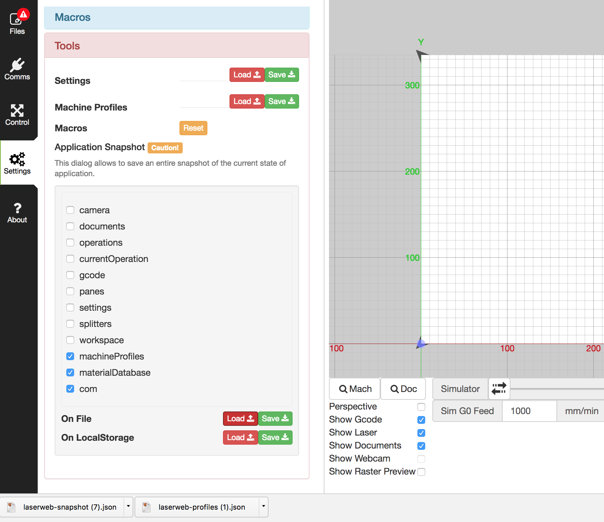This screenshot has width=604, height=522.
Task: Enable the currentOperation checkbox
Action: click(70, 259)
